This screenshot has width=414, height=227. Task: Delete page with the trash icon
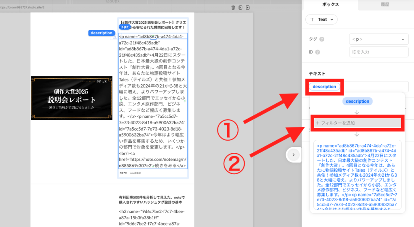click(x=233, y=8)
